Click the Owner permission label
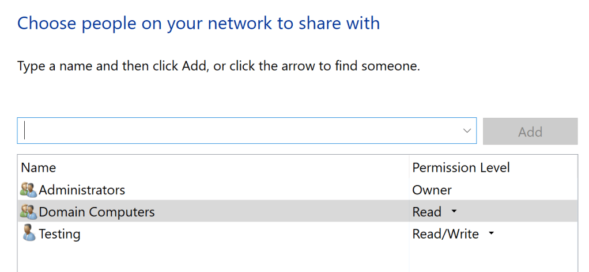589x272 pixels. tap(432, 190)
